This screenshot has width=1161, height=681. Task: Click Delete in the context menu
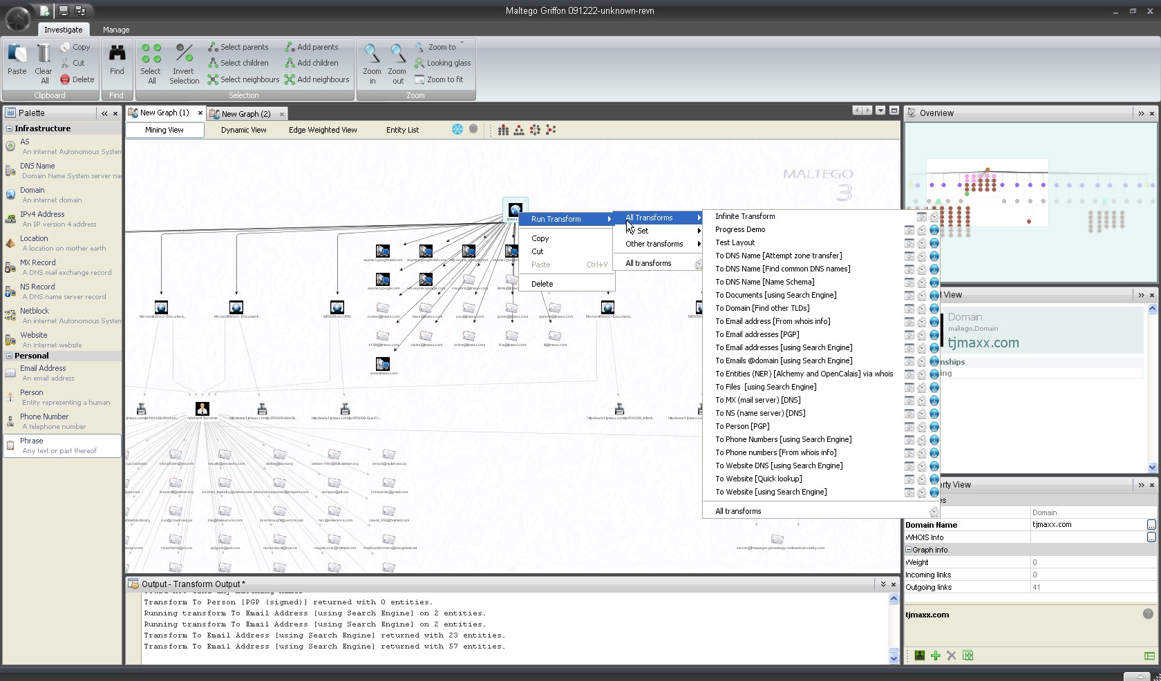tap(542, 284)
